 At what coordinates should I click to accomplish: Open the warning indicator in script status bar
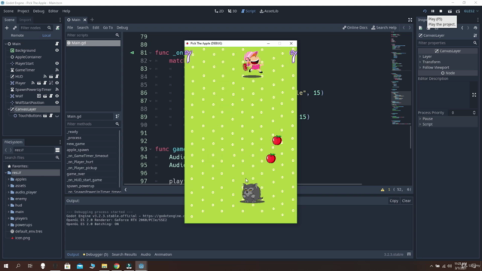click(383, 190)
